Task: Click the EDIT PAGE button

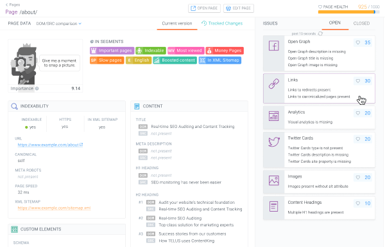Action: point(239,8)
